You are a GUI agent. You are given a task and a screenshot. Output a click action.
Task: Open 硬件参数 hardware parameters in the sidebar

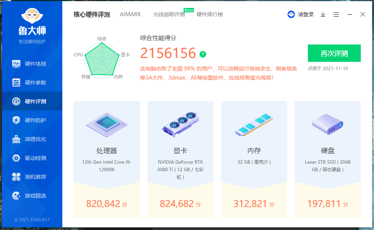pos(32,83)
